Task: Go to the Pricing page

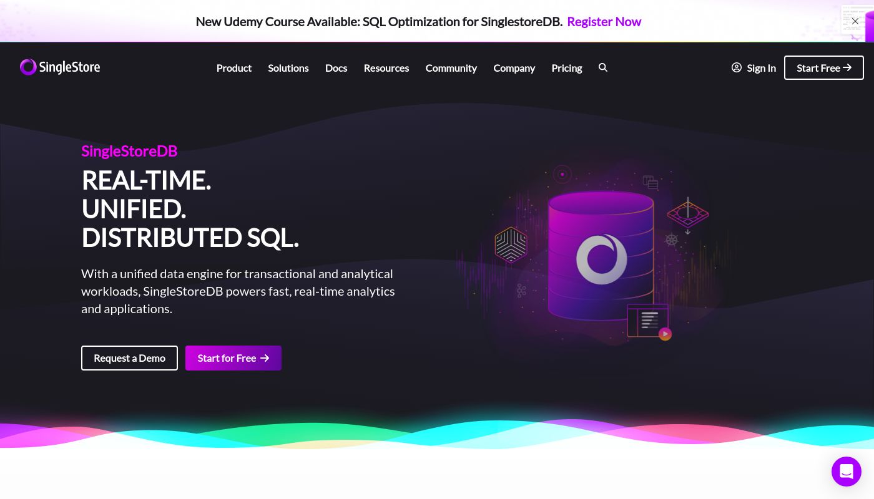Action: click(x=567, y=68)
